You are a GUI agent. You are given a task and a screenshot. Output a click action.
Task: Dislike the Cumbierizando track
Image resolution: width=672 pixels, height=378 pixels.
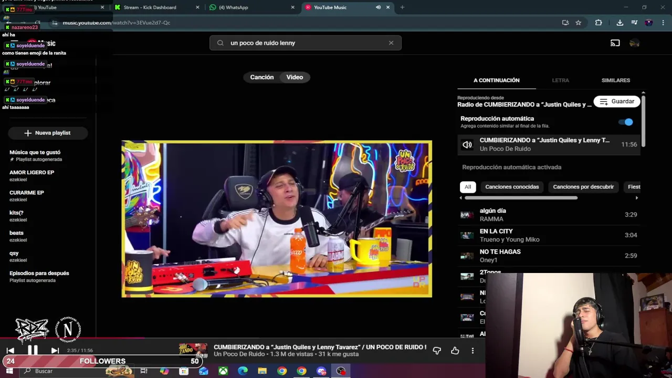click(437, 351)
